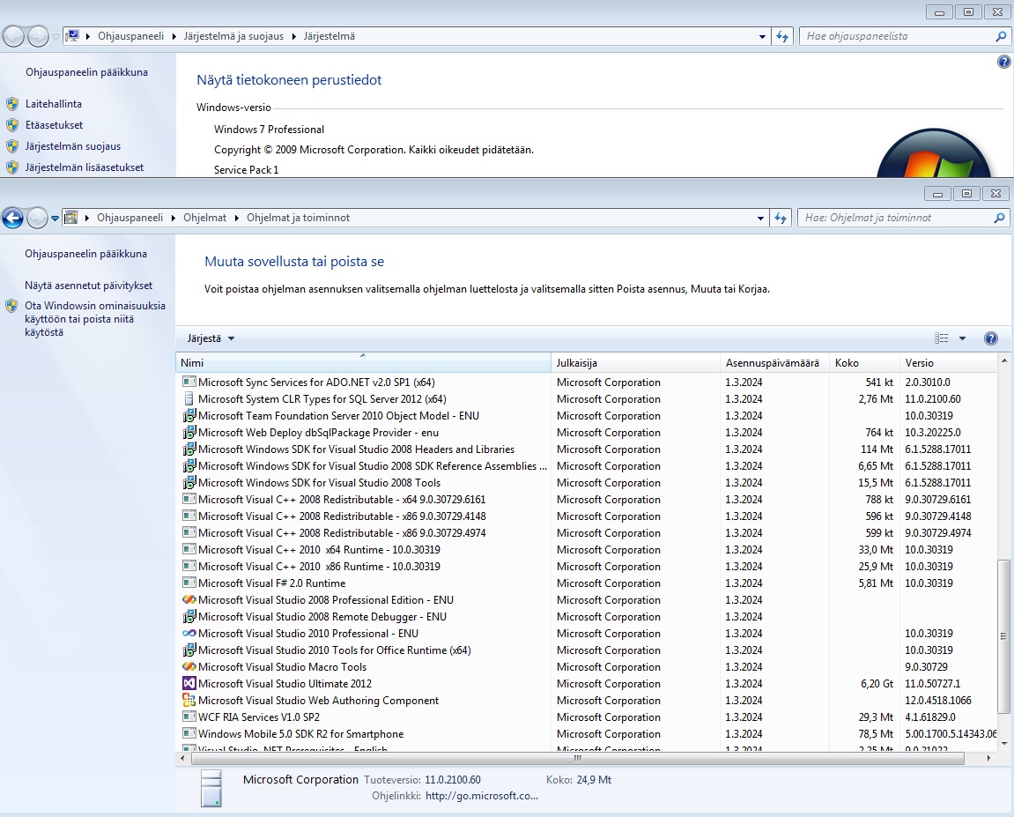Click the back arrow in the Programs window
The width and height of the screenshot is (1014, 817).
coord(13,218)
